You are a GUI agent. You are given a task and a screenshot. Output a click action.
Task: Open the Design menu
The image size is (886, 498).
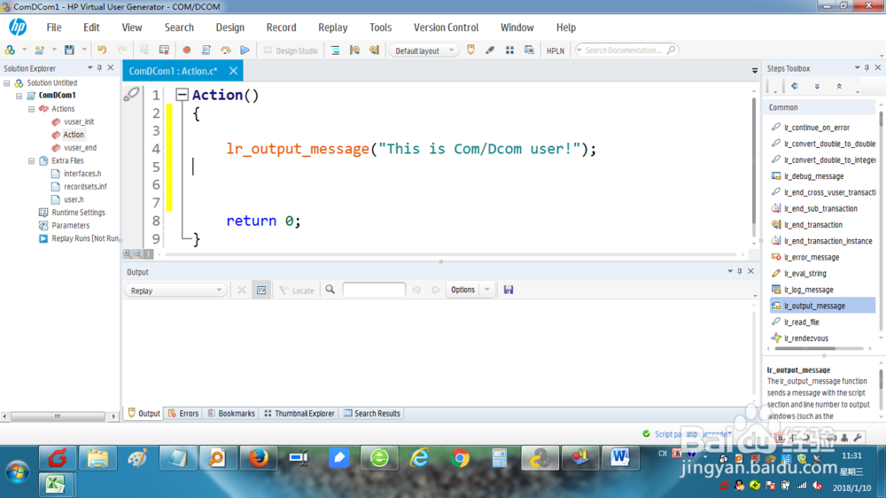[230, 27]
